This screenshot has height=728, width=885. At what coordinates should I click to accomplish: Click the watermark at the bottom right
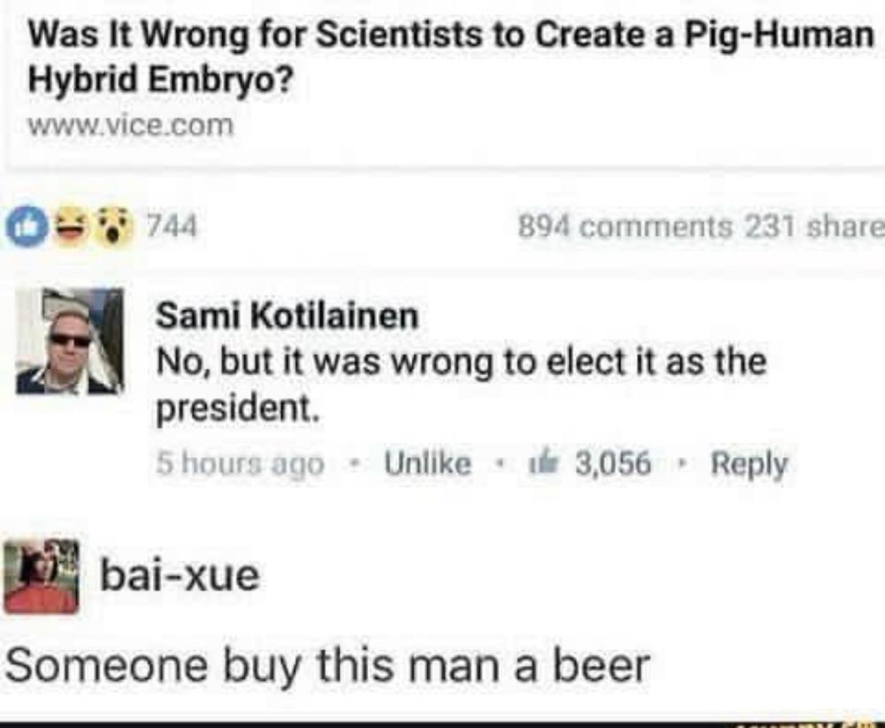tap(807, 723)
